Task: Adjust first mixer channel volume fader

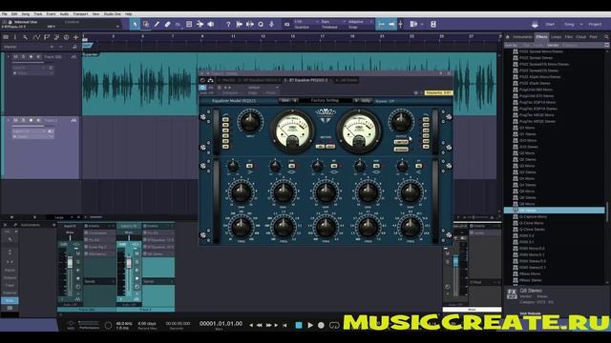Action: [70, 263]
